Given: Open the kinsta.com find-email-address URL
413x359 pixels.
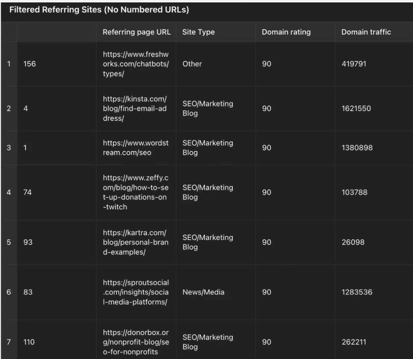Looking at the screenshot, I should tap(135, 109).
